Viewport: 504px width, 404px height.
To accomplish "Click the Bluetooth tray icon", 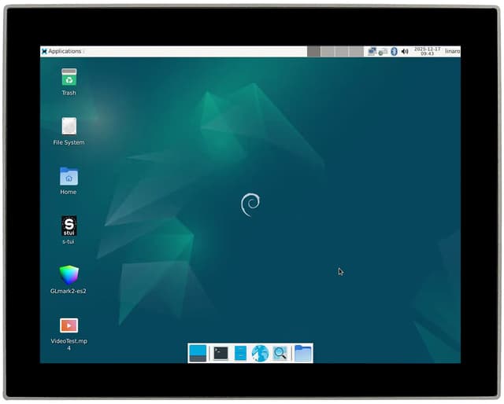I will (394, 51).
